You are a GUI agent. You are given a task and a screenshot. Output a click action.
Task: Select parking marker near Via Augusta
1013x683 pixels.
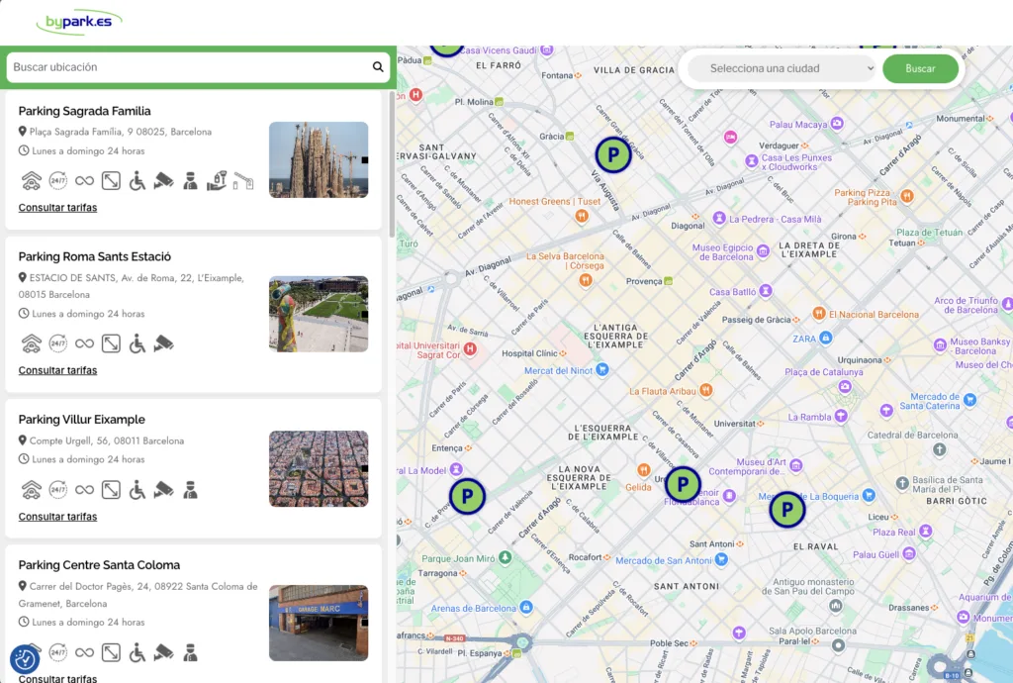pos(613,155)
